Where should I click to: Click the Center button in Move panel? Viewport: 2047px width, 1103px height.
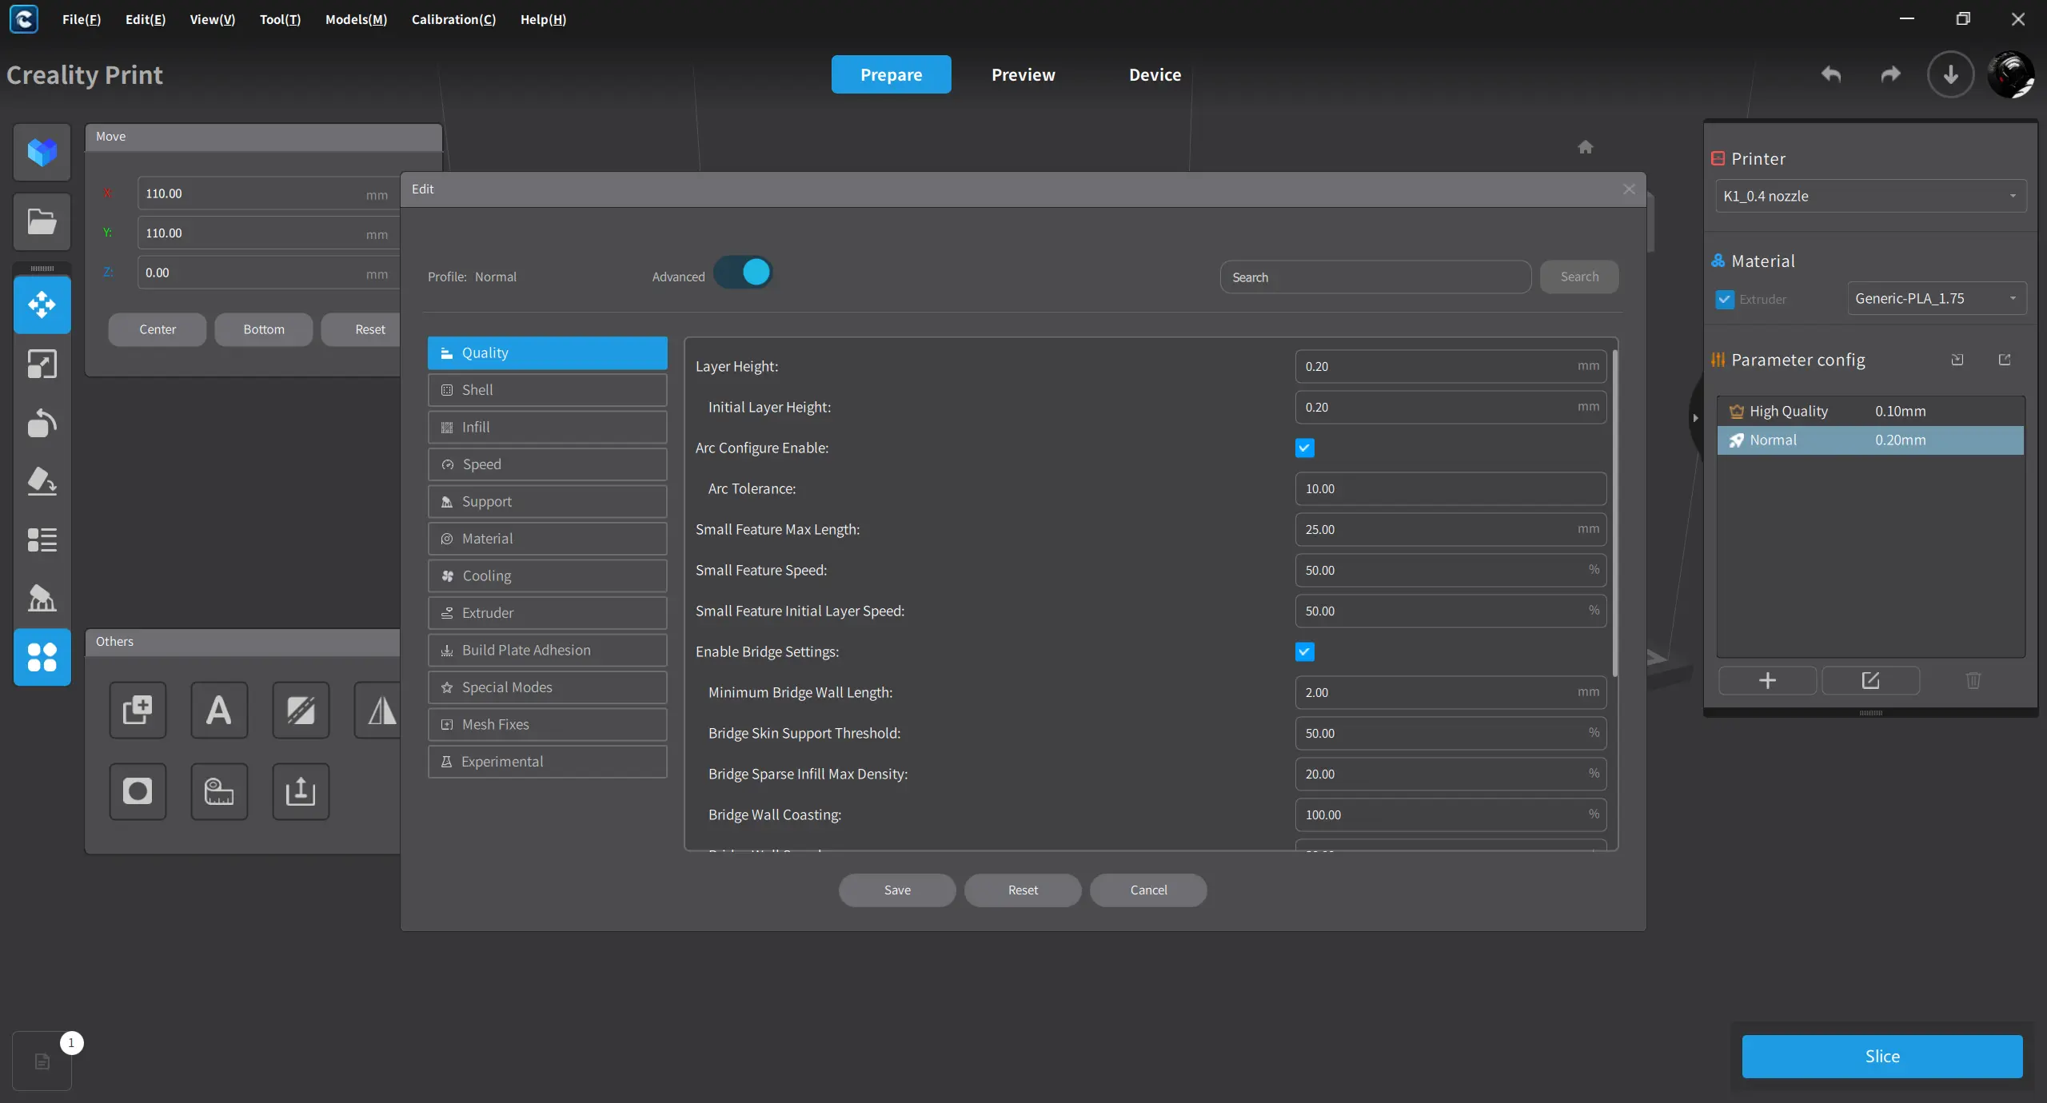(158, 329)
